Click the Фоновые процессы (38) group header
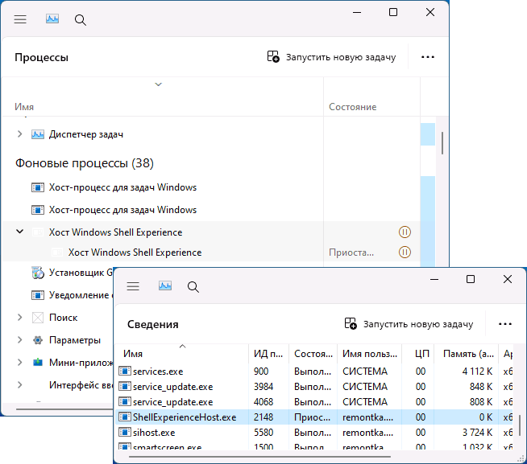Viewport: 527px width, 464px height. pyautogui.click(x=85, y=163)
